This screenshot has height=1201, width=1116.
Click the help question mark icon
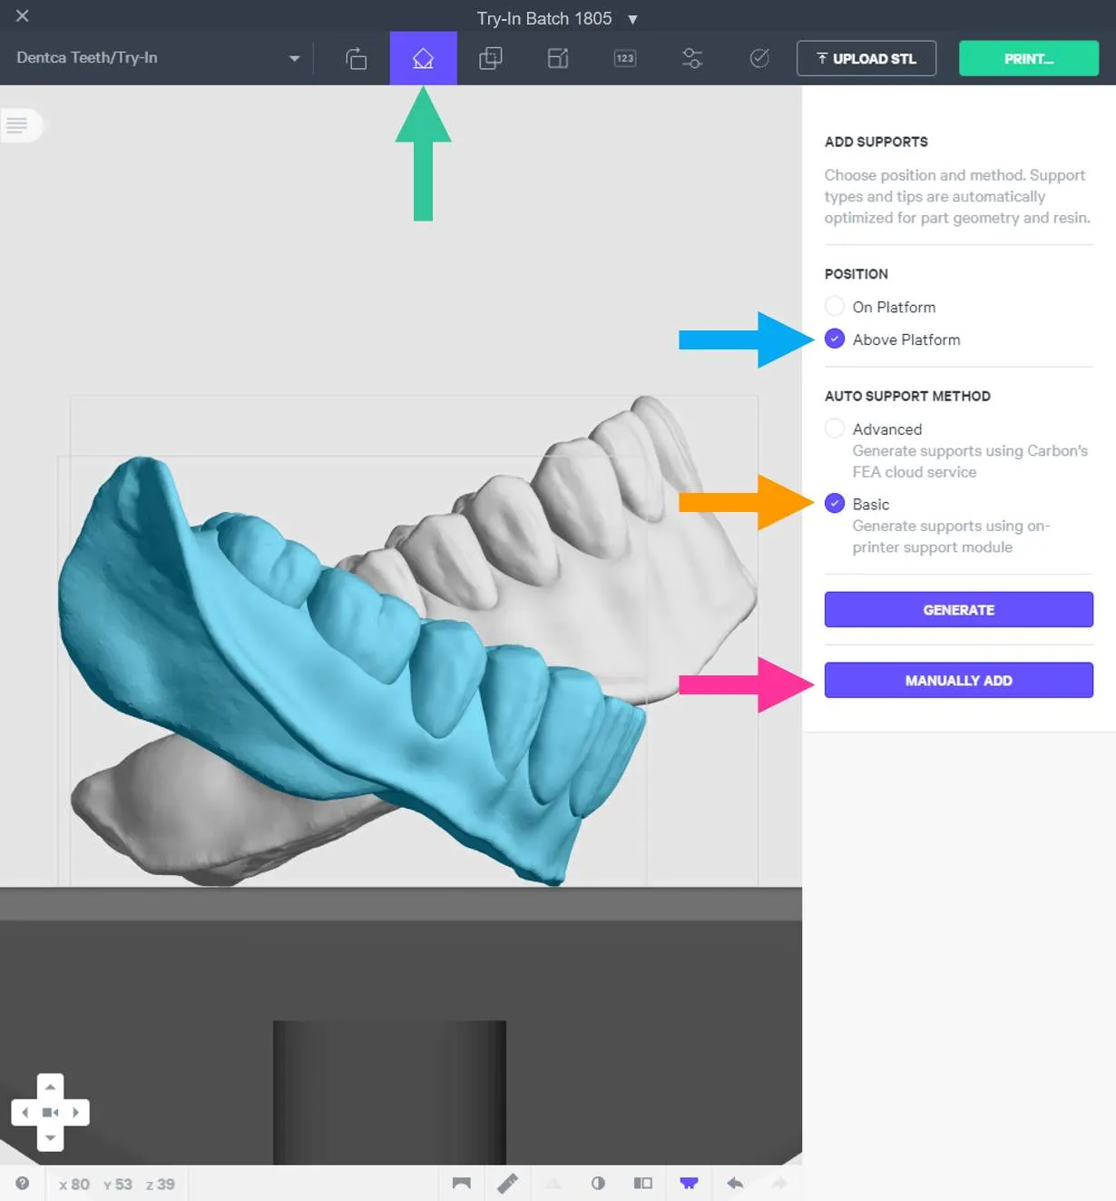pos(23,1183)
